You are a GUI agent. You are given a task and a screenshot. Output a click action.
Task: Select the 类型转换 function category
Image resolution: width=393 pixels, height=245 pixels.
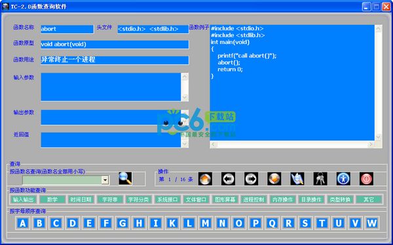click(340, 199)
